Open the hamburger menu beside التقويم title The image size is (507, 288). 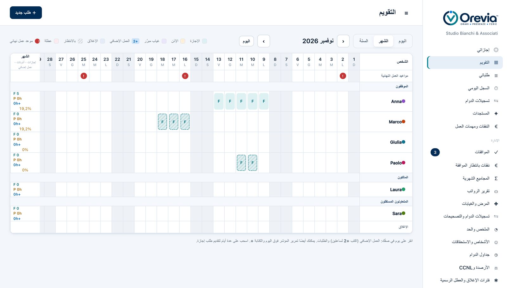(406, 13)
